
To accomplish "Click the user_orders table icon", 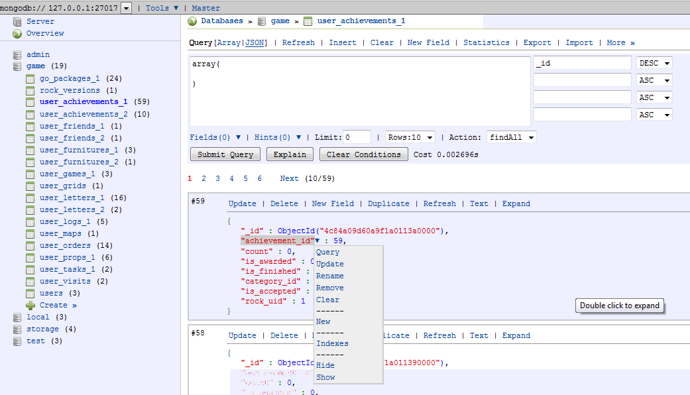I will (30, 245).
